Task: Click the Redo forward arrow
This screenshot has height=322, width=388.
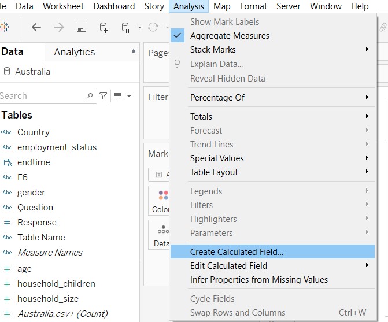Action: coord(59,27)
